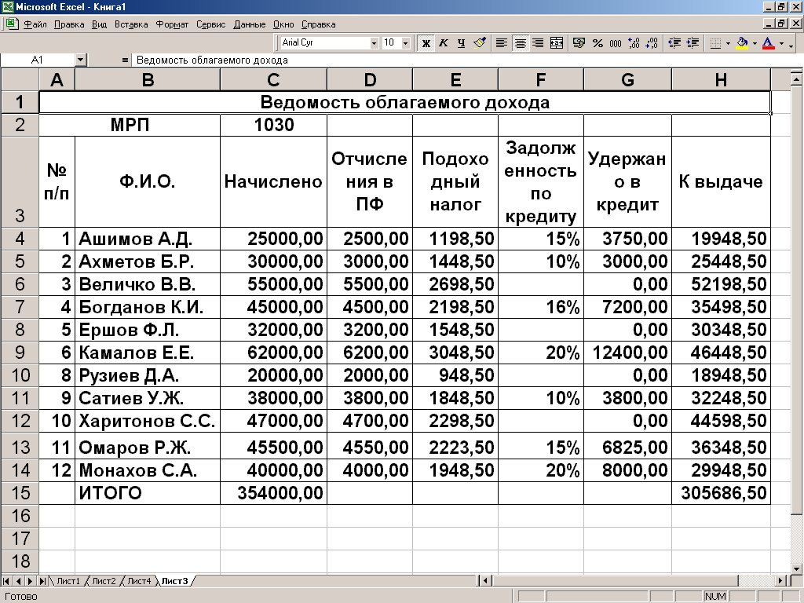Open the font size dropdown arrow
Image resolution: width=804 pixels, height=603 pixels.
tap(406, 43)
